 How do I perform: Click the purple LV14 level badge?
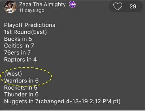72,4
